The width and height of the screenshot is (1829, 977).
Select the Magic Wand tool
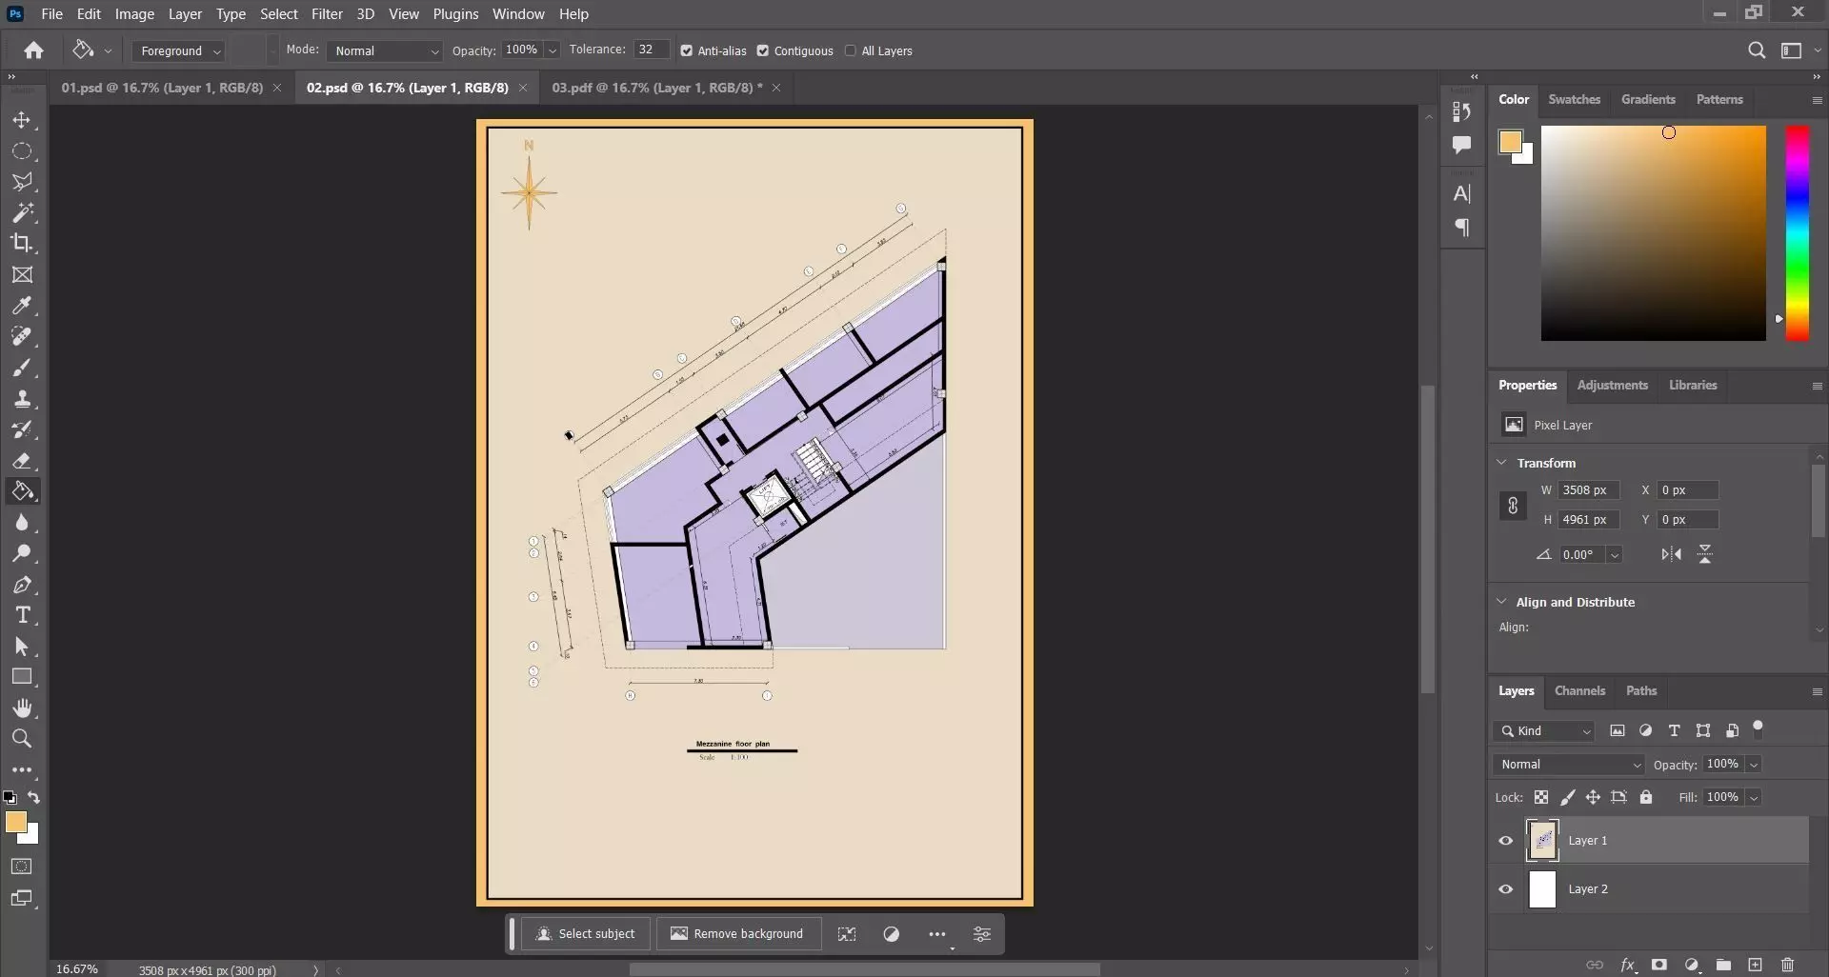pos(22,212)
